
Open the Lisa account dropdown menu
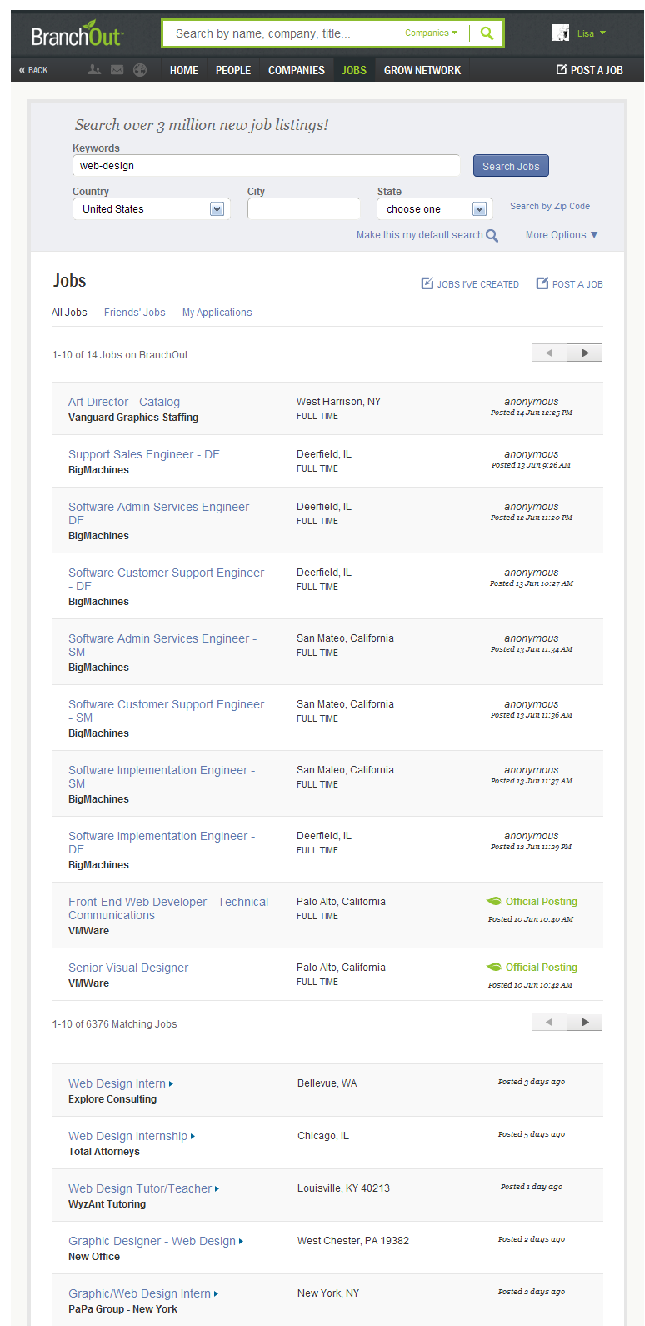(x=592, y=33)
